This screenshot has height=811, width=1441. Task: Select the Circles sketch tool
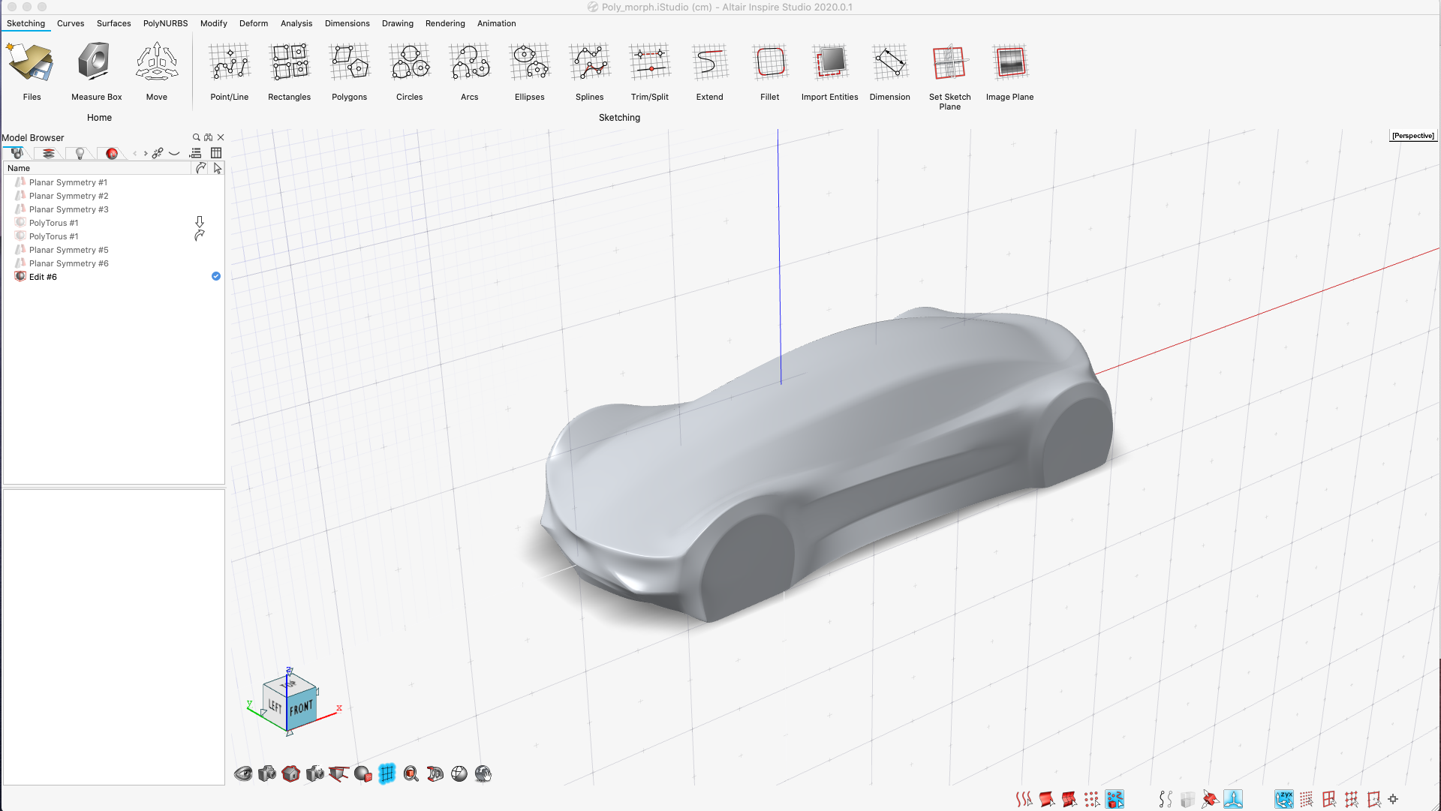410,71
